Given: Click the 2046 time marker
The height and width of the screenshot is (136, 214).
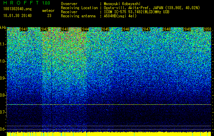Looking at the screenshot, I should pos(126,29).
